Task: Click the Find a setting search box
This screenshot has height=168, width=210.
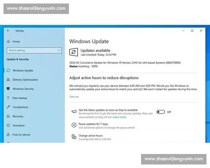Action: point(31,50)
